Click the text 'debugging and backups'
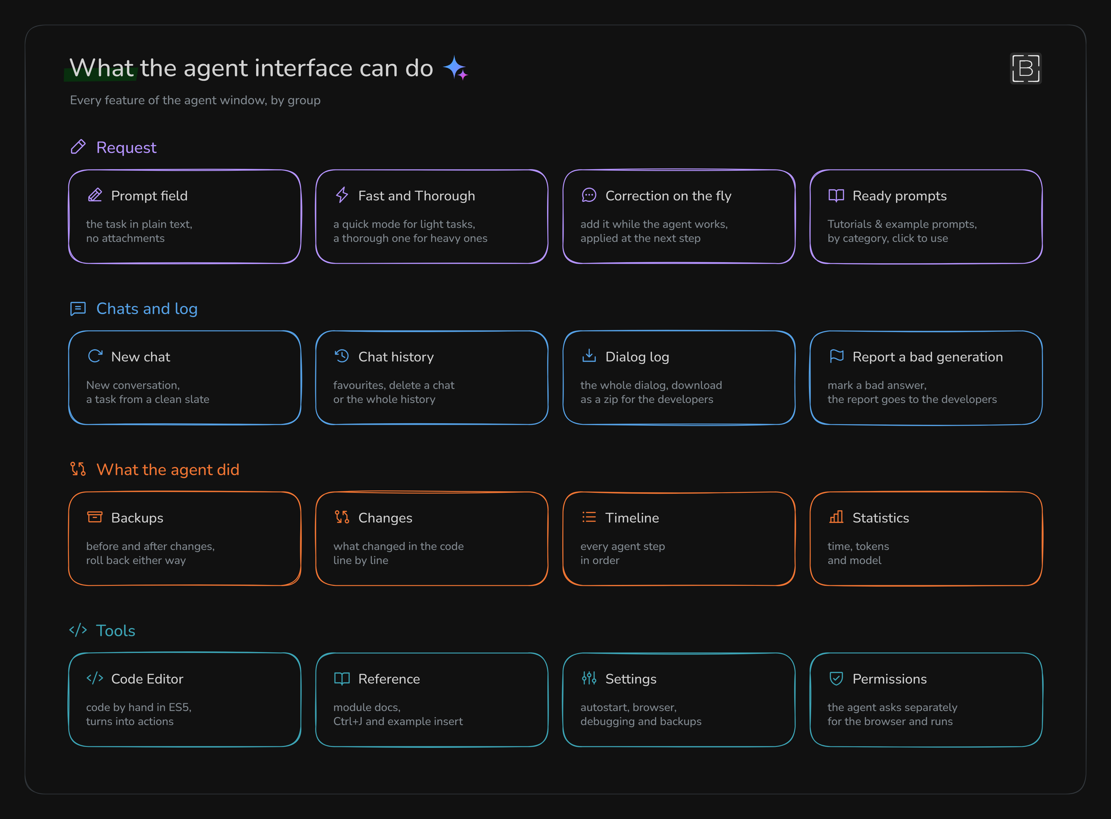This screenshot has height=819, width=1111. coord(640,721)
